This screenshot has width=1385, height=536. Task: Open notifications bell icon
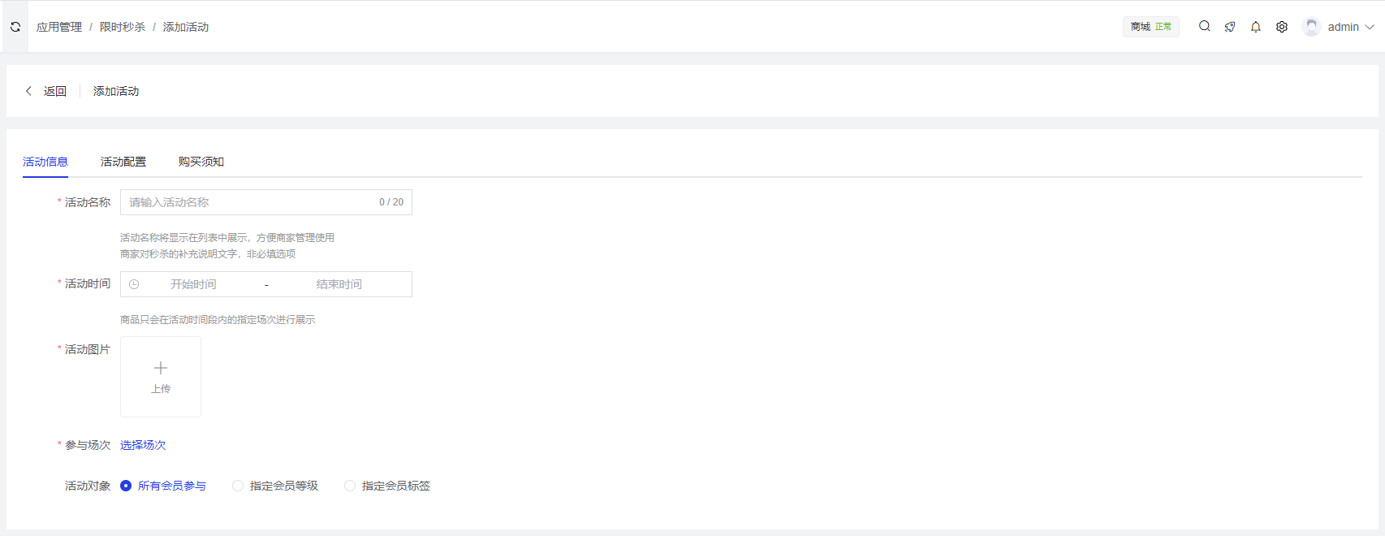[1256, 27]
